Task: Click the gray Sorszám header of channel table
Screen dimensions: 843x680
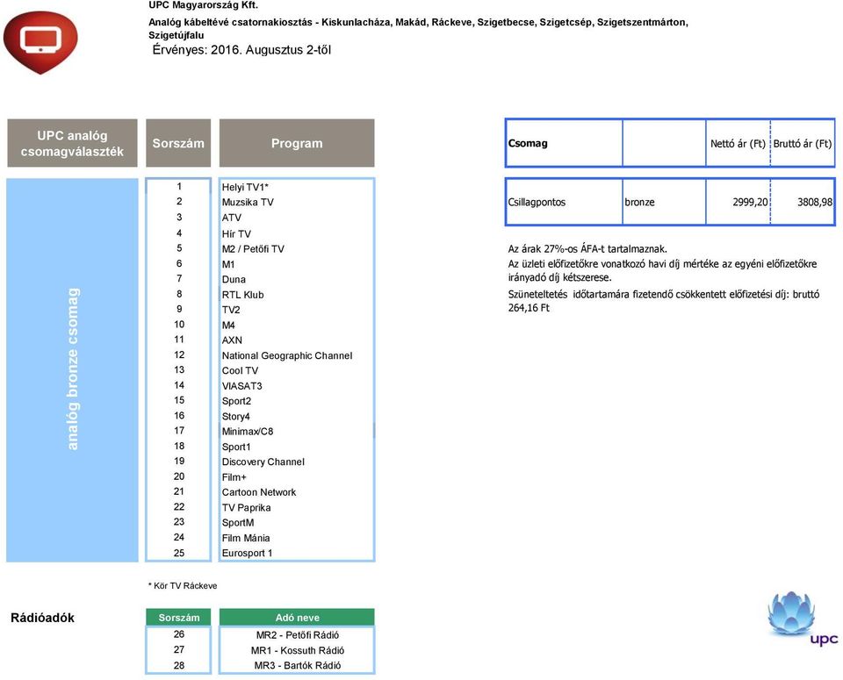Action: point(178,143)
